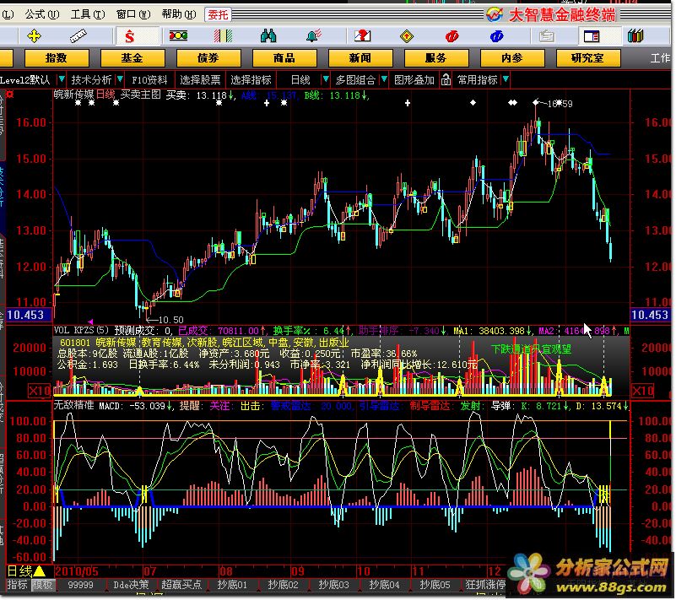The image size is (676, 600).
Task: Click the alarm bell alert icon
Action: click(314, 35)
